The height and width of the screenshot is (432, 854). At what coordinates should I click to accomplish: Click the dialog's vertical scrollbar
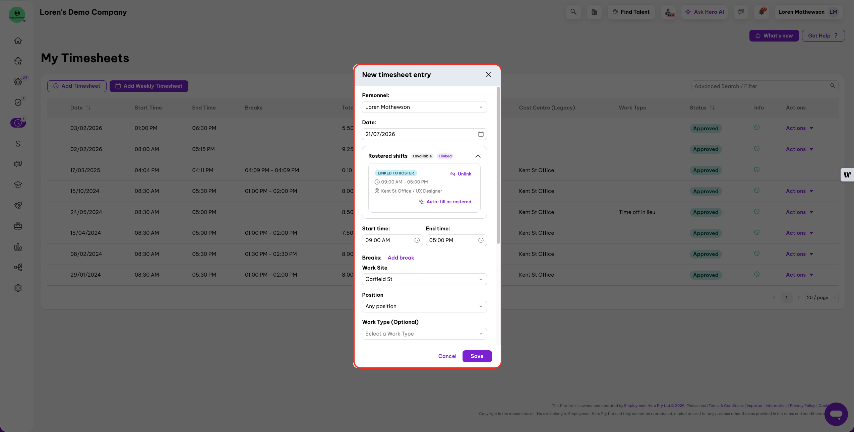click(x=498, y=165)
